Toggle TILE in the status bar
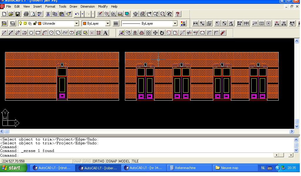Screen dimensions: 301x176 (135, 161)
